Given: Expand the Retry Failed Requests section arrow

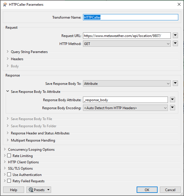Looking at the screenshot, I should coord(5,181).
